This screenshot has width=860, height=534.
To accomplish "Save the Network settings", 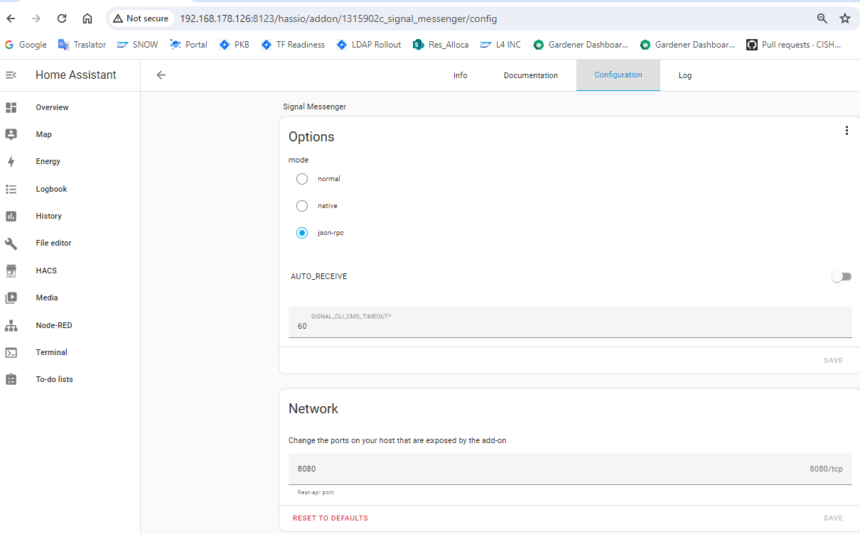I will [833, 518].
